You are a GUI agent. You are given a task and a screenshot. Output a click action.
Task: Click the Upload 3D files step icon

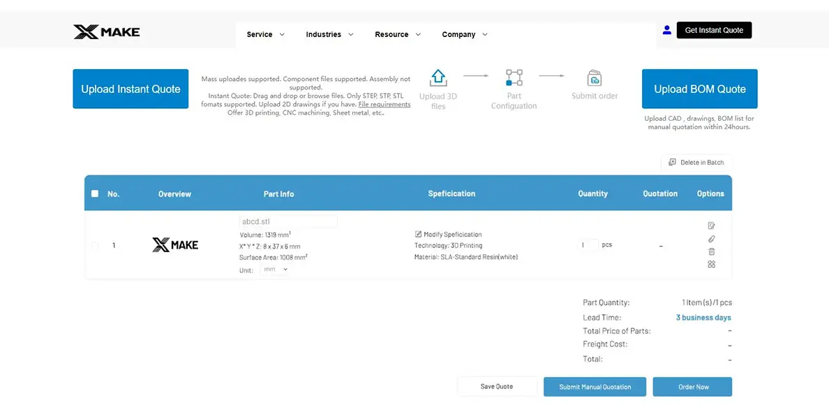pos(438,78)
